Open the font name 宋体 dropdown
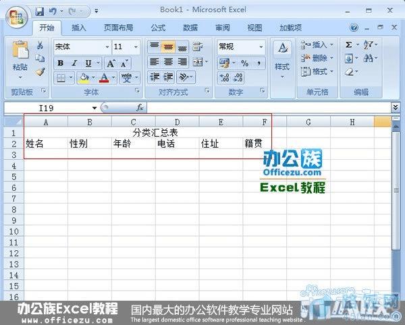 [107, 47]
